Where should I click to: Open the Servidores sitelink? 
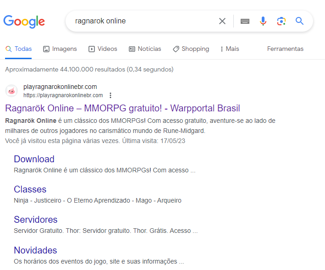pyautogui.click(x=36, y=220)
